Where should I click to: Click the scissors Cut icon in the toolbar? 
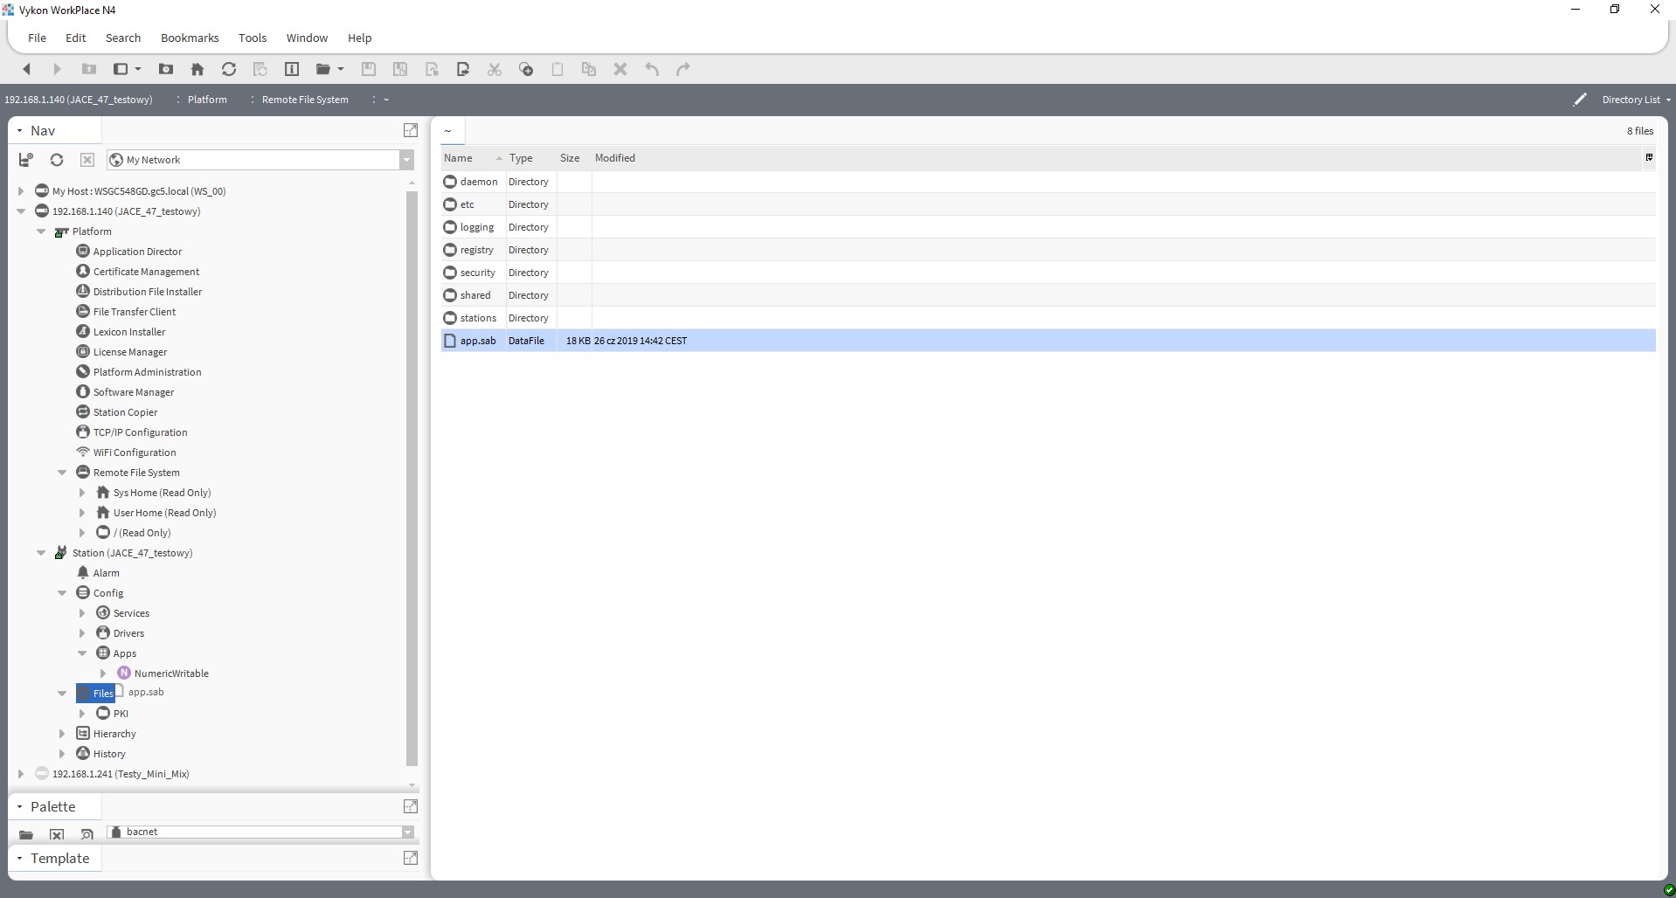coord(494,69)
